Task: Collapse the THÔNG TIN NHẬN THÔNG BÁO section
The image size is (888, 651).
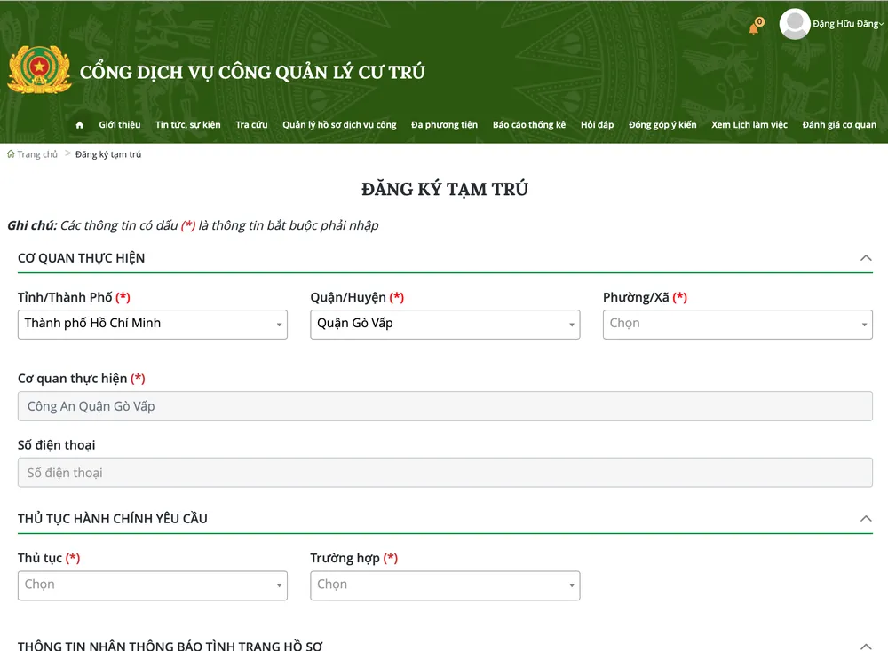Action: [866, 646]
